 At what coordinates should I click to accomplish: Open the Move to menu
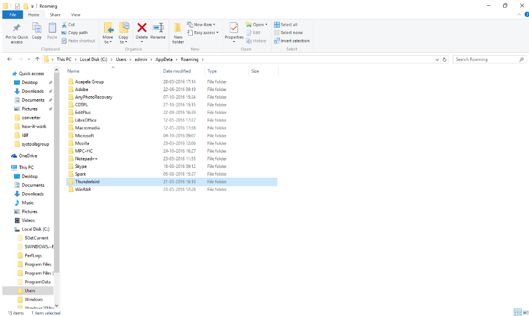pyautogui.click(x=108, y=33)
